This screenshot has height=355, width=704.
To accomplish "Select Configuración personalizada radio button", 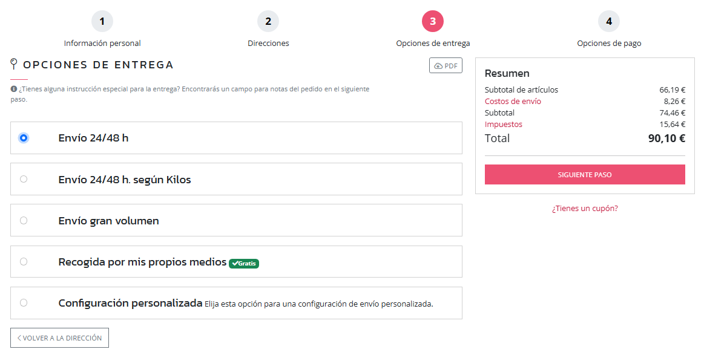I will click(24, 303).
